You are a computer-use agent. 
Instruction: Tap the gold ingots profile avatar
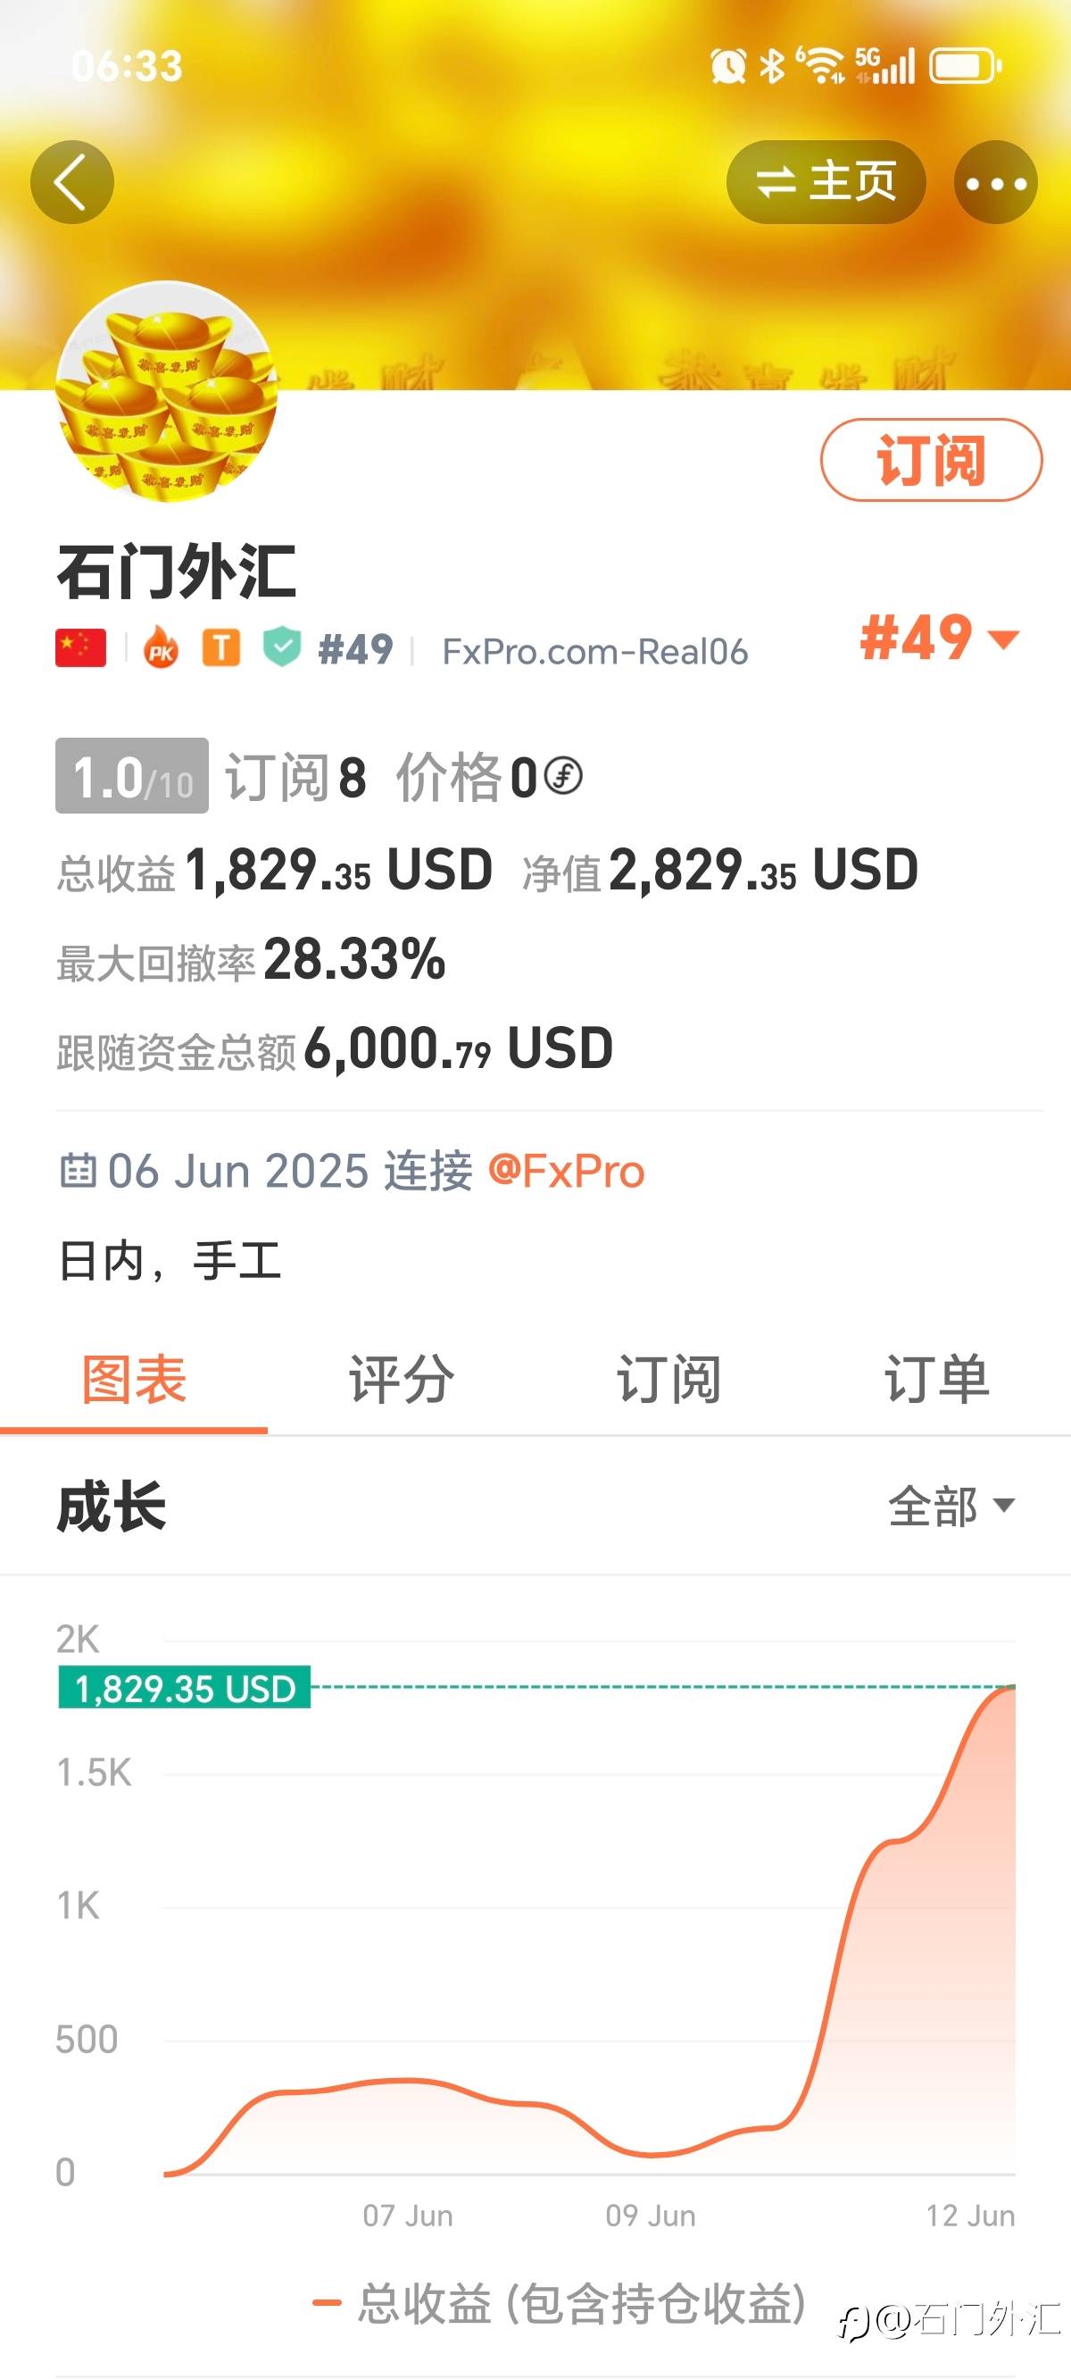click(166, 391)
